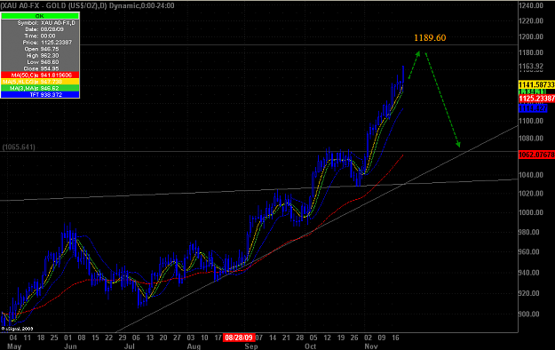
Task: Click the 900.00 price axis label
Action: pyautogui.click(x=529, y=314)
